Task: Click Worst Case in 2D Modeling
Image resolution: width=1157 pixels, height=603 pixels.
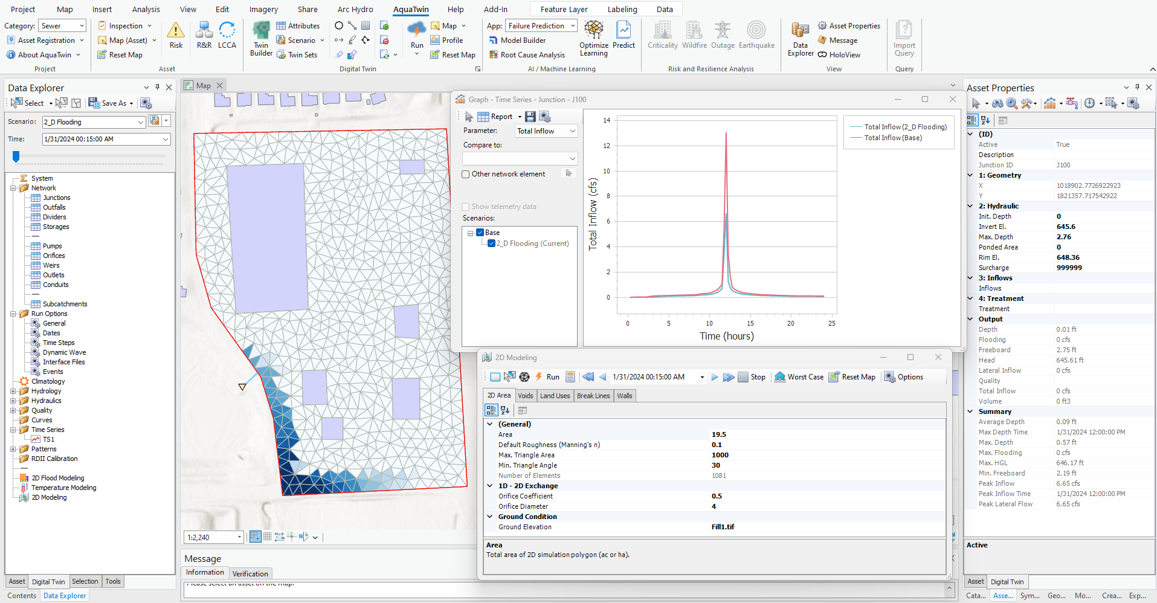Action: (x=799, y=377)
